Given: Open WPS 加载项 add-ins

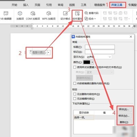Looking at the screenshot, I should 49,16.
